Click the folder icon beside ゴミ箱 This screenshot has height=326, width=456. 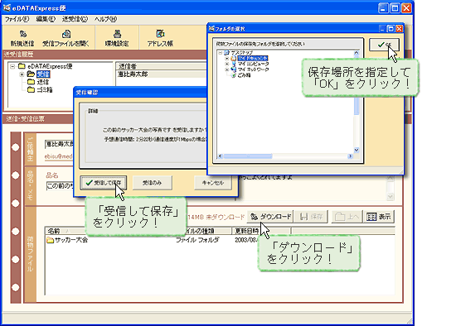pos(32,89)
